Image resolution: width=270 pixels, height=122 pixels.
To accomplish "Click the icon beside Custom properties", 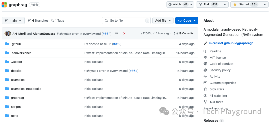I will pyautogui.click(x=205, y=83).
